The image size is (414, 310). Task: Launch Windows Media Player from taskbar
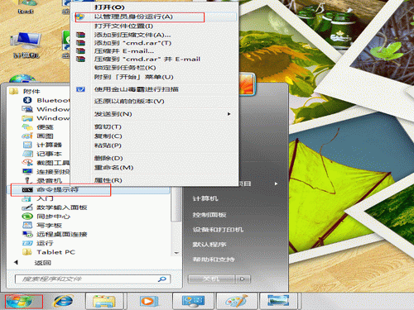pyautogui.click(x=149, y=301)
